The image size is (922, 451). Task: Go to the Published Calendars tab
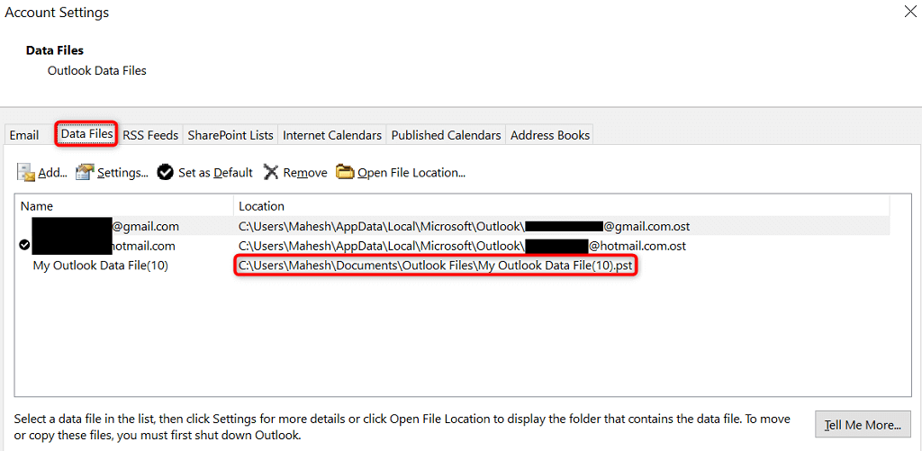point(446,135)
